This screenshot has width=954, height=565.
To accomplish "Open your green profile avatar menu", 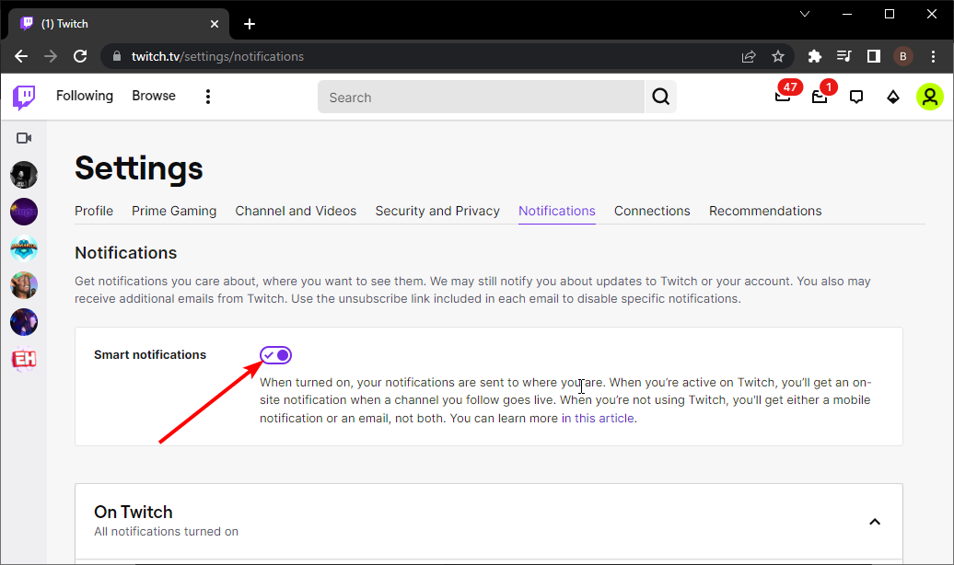I will click(x=929, y=96).
